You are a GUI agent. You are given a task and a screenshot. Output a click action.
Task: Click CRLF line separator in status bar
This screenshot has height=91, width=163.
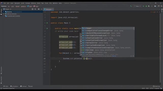point(147,88)
